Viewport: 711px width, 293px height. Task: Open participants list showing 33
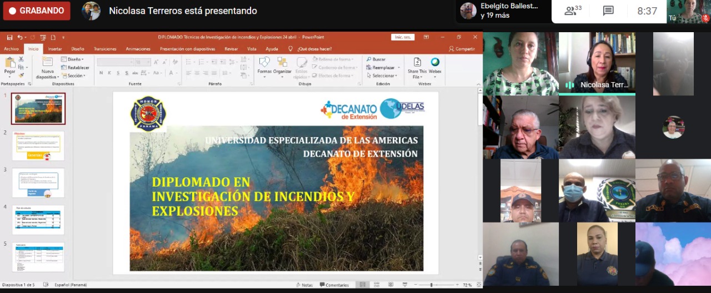coord(573,11)
